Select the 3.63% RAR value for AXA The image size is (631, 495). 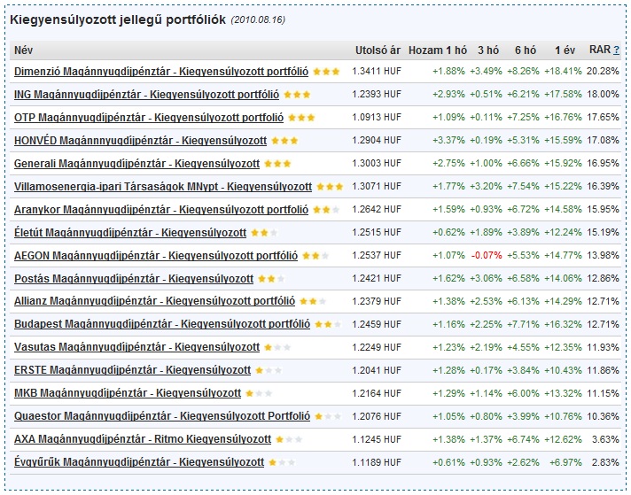pyautogui.click(x=605, y=439)
